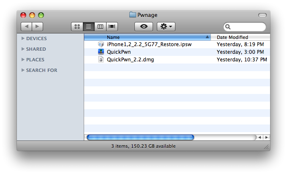Select the QuickPwn application icon
Image resolution: width=287 pixels, height=174 pixels.
tap(101, 52)
